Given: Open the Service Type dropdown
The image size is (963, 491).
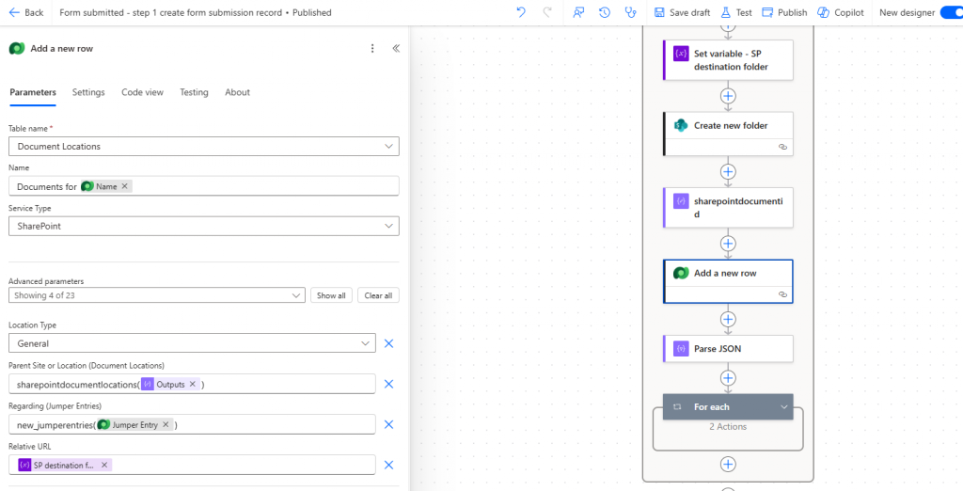Looking at the screenshot, I should pos(389,227).
